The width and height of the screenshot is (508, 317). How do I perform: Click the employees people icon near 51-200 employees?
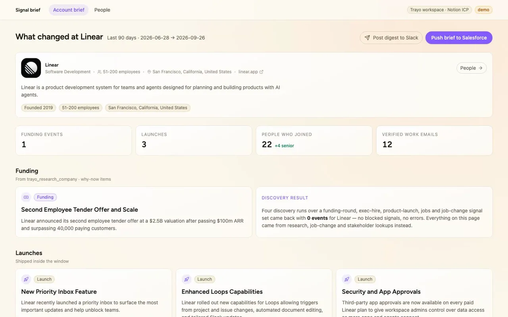click(x=99, y=72)
